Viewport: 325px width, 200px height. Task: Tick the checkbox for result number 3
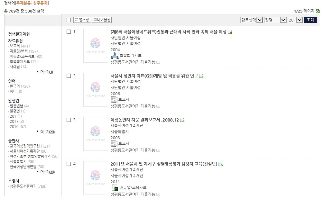point(69,120)
